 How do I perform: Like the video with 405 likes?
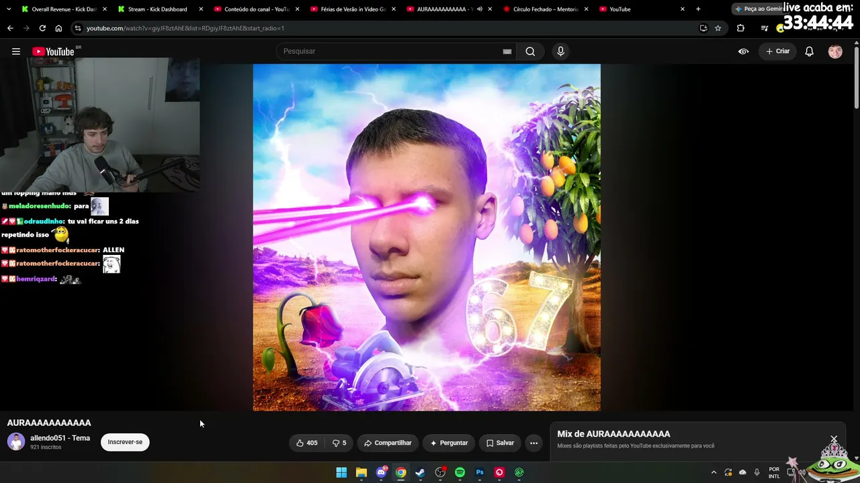(x=306, y=443)
